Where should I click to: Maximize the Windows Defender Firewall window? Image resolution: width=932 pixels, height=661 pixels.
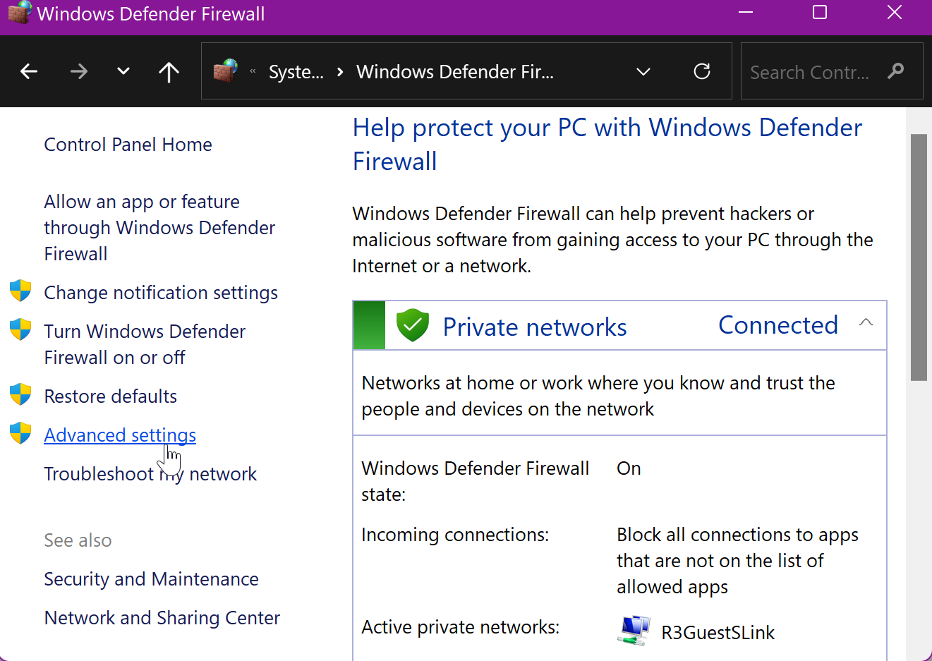[820, 13]
